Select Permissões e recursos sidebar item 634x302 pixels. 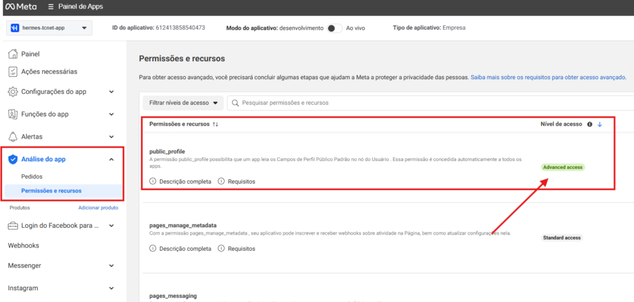63,191
